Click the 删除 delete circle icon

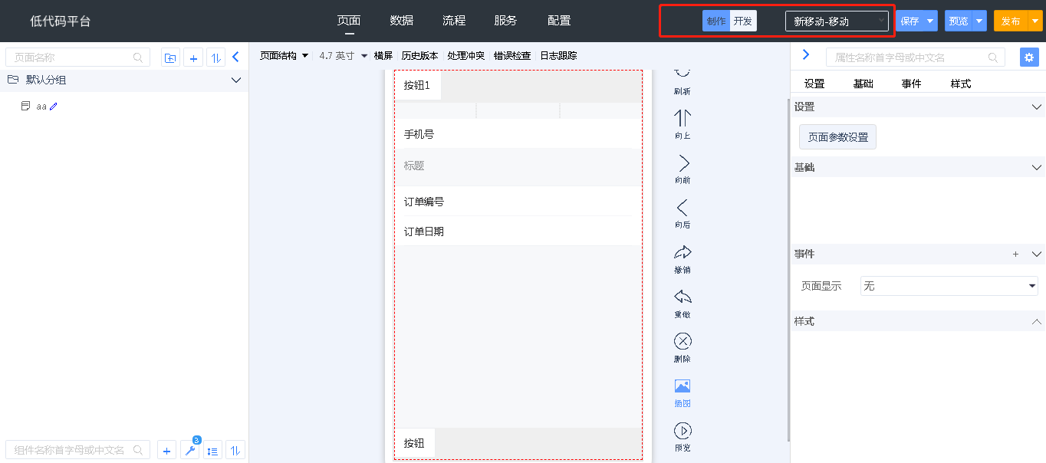(x=682, y=341)
